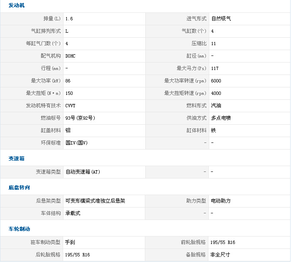Click the 发动机 section header
Screen dimensions: 291x263
17,5
